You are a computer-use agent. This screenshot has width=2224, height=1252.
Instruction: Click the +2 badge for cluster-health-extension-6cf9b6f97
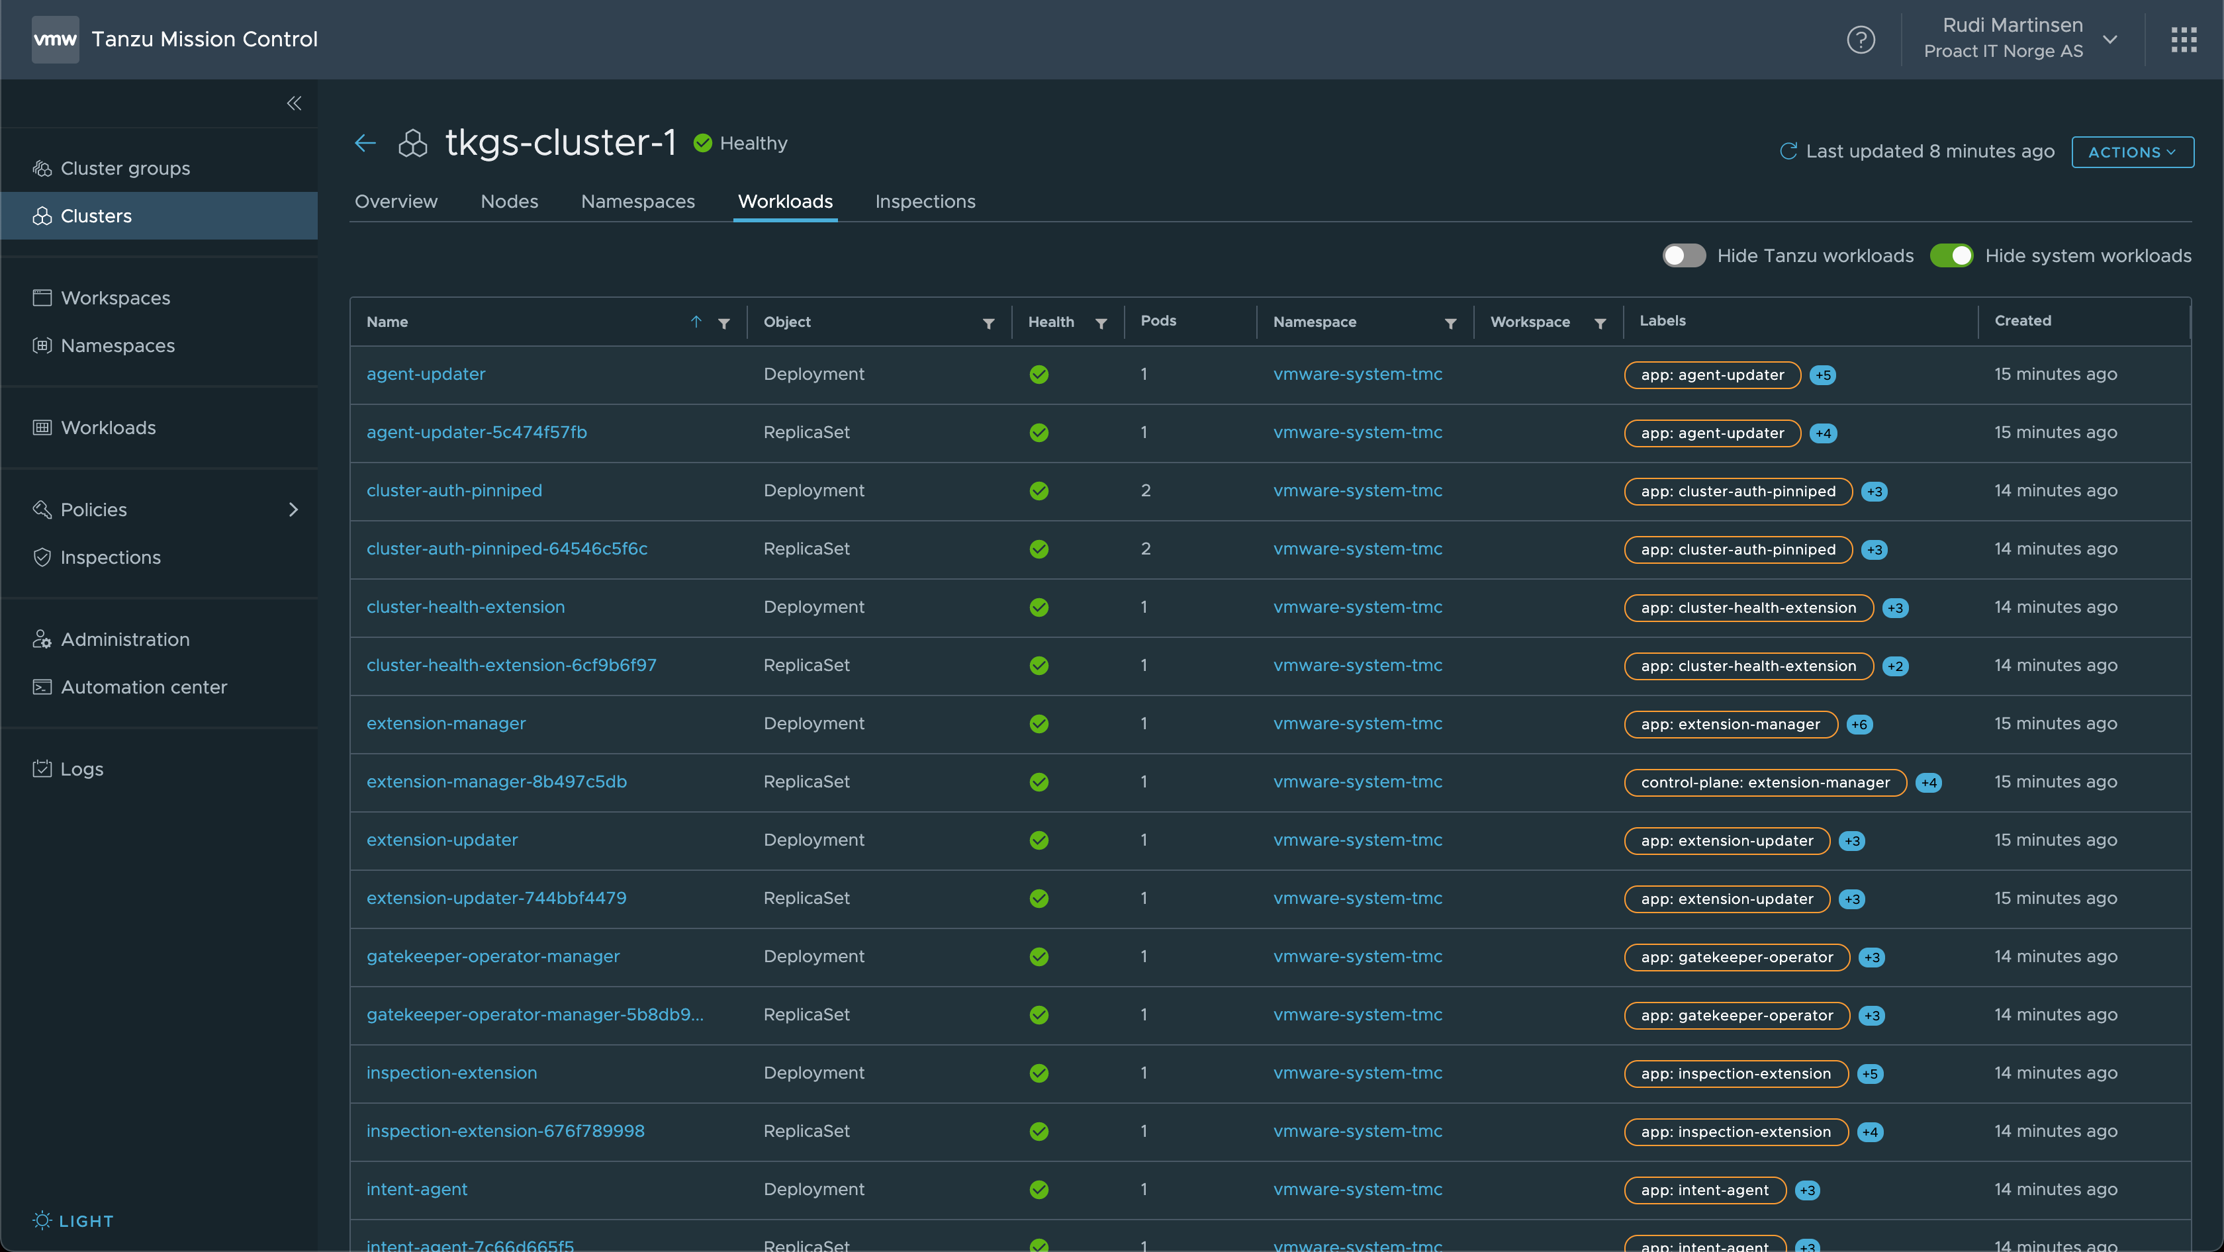[1895, 666]
